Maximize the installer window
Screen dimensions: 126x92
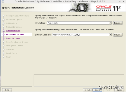click(120, 2)
